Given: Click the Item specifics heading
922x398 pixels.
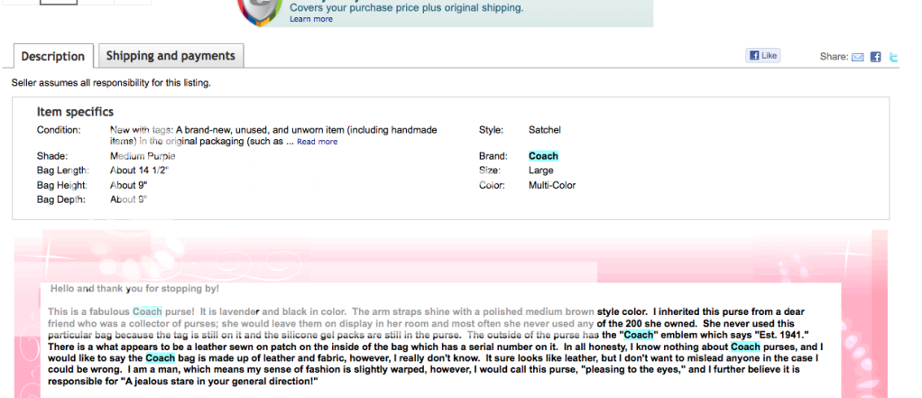Looking at the screenshot, I should (75, 112).
